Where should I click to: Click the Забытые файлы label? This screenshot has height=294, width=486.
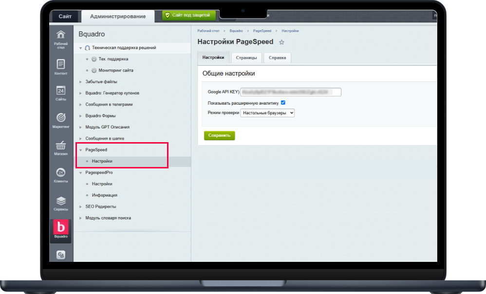[101, 82]
